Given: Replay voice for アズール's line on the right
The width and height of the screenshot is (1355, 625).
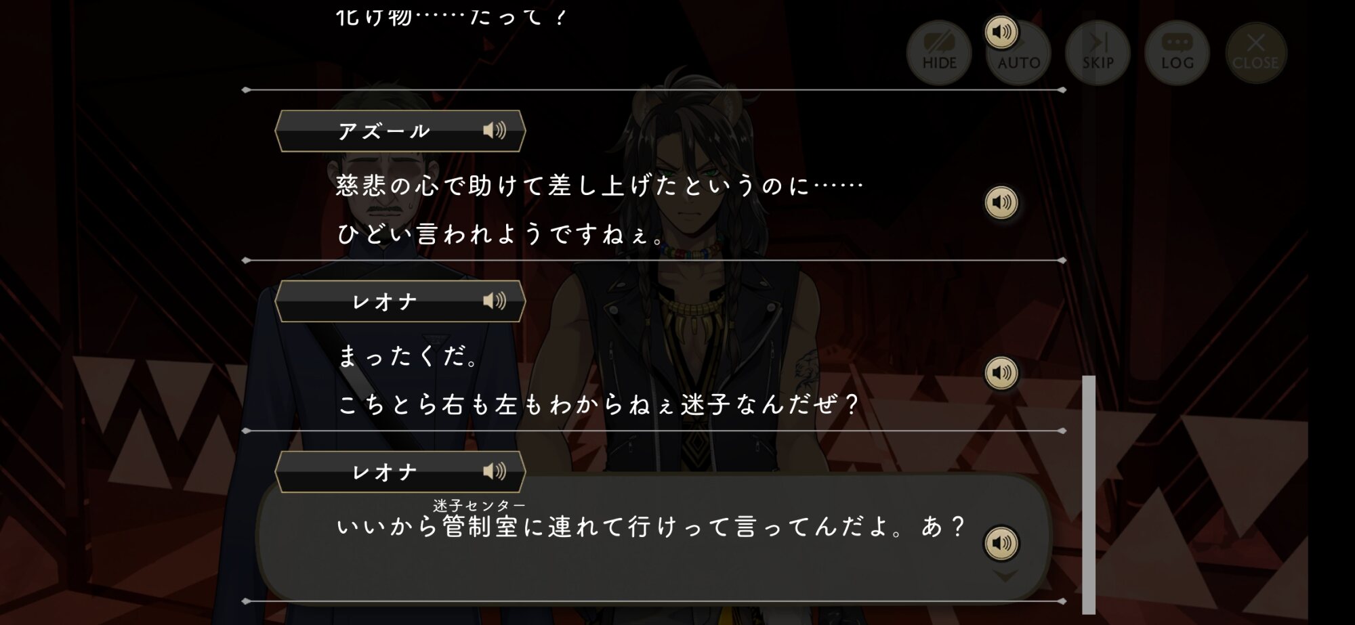Looking at the screenshot, I should point(1001,202).
